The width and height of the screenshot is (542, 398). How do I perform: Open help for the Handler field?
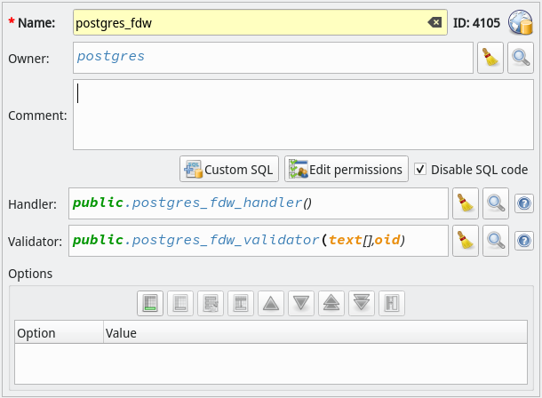pos(524,203)
